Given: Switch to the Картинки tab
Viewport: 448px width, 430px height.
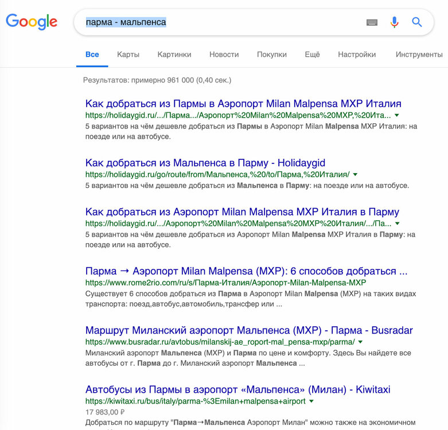Looking at the screenshot, I should 174,54.
